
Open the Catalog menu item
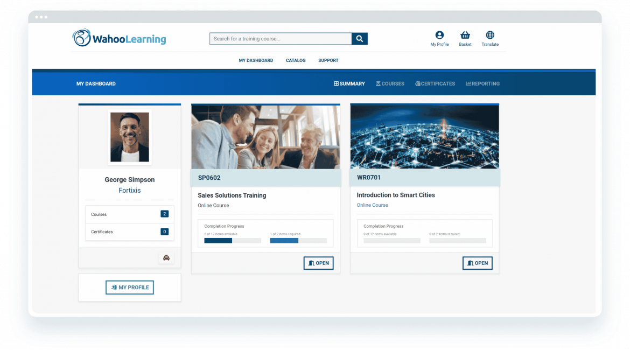click(296, 61)
